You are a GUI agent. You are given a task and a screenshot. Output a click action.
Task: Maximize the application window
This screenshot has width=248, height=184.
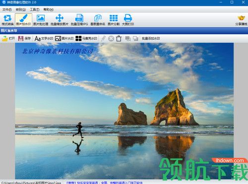[x=232, y=2]
